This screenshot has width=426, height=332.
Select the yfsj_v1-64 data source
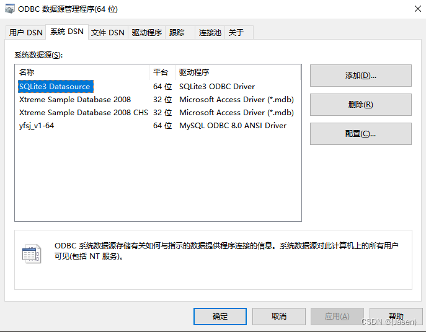(37, 126)
